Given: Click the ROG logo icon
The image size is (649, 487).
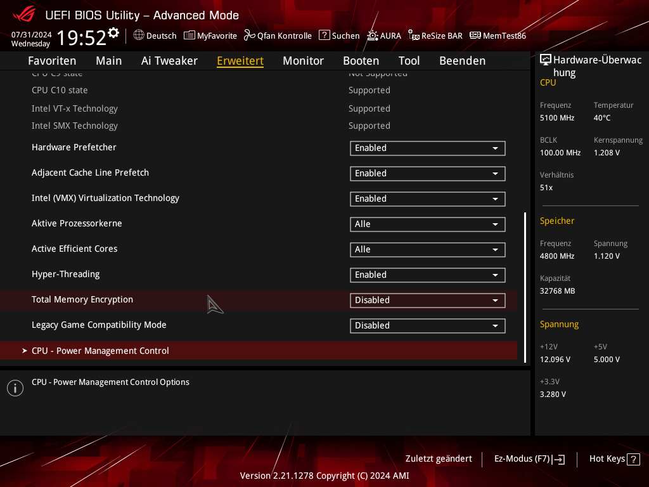Looking at the screenshot, I should (x=24, y=14).
